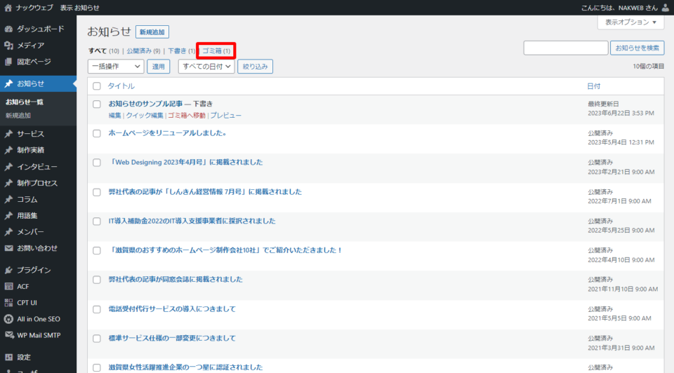The height and width of the screenshot is (373, 674).
Task: Show the すべて (10) posts filter
Action: pyautogui.click(x=104, y=50)
